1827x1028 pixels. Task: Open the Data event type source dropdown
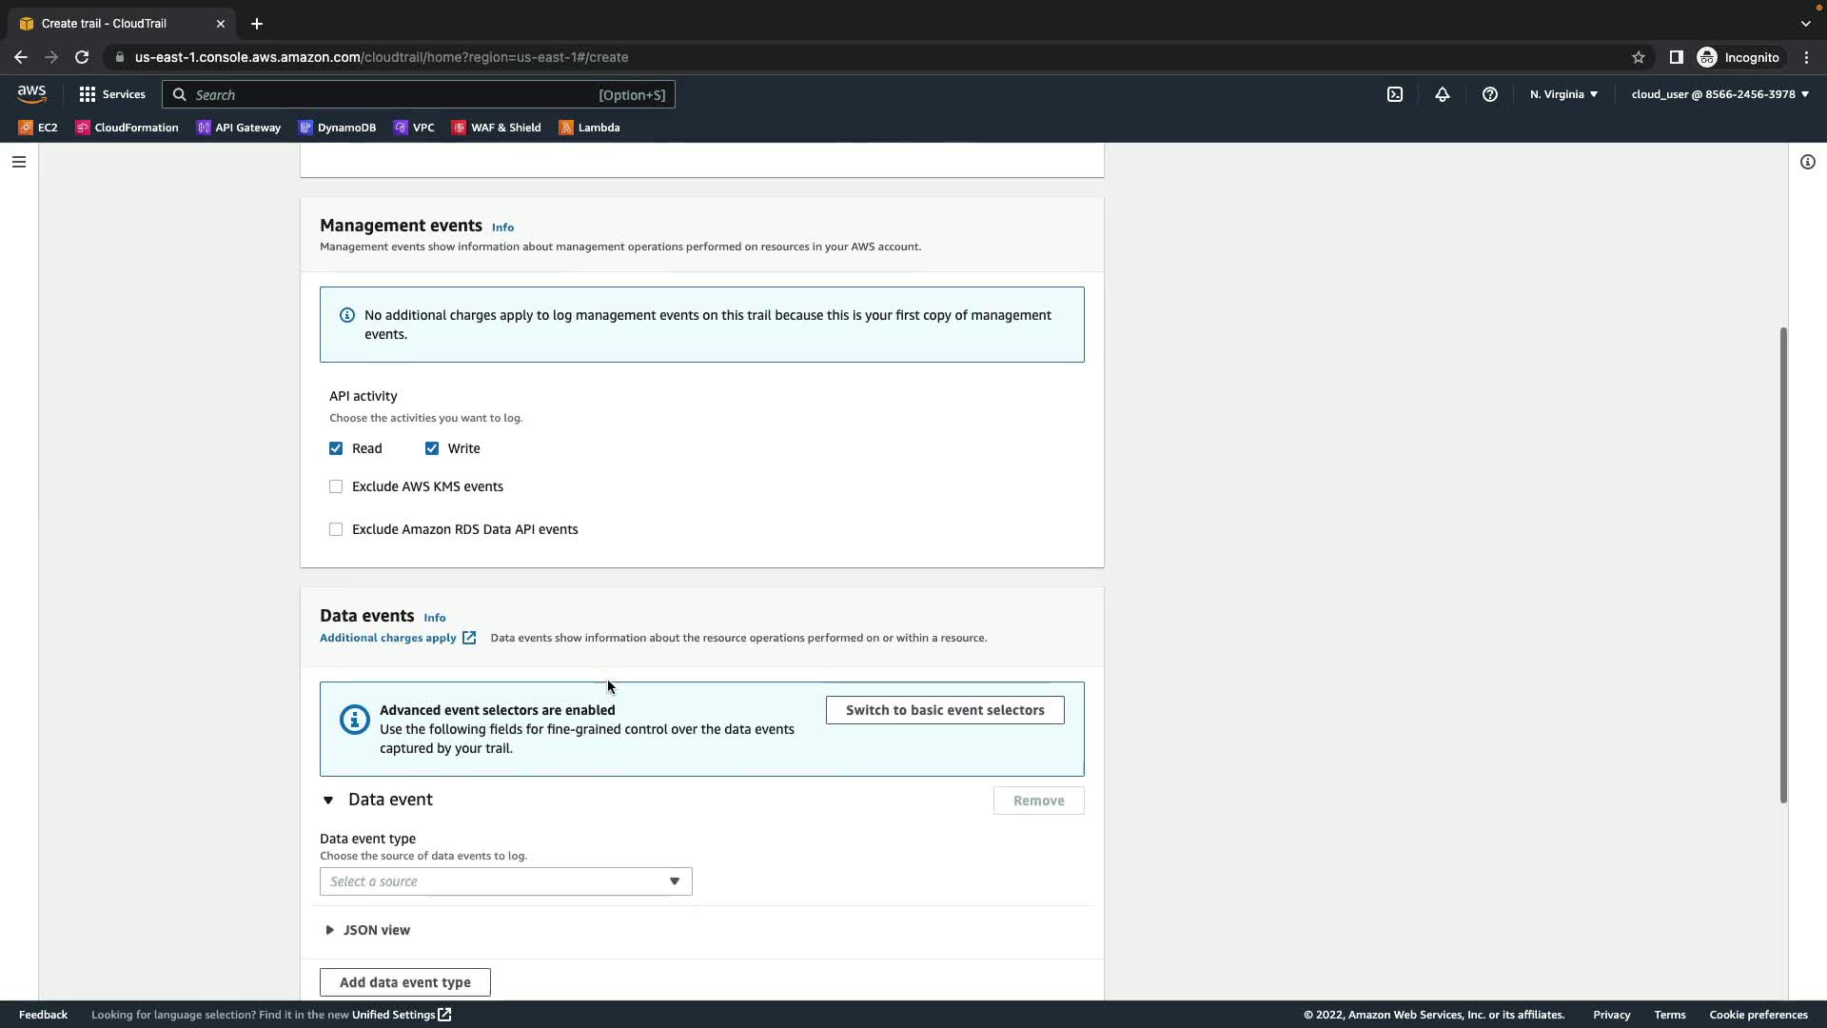point(505,881)
